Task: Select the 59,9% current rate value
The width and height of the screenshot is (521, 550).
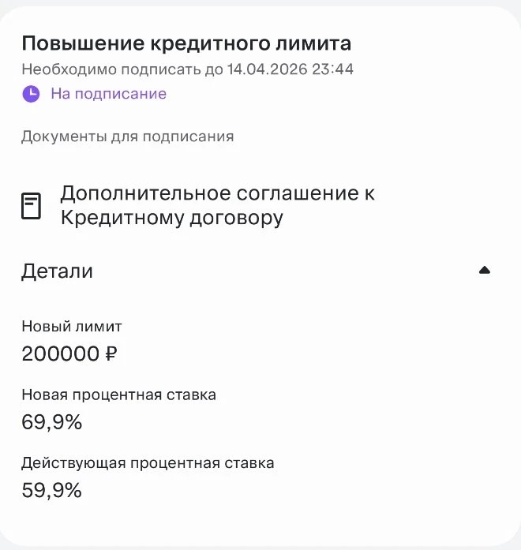Action: [51, 491]
